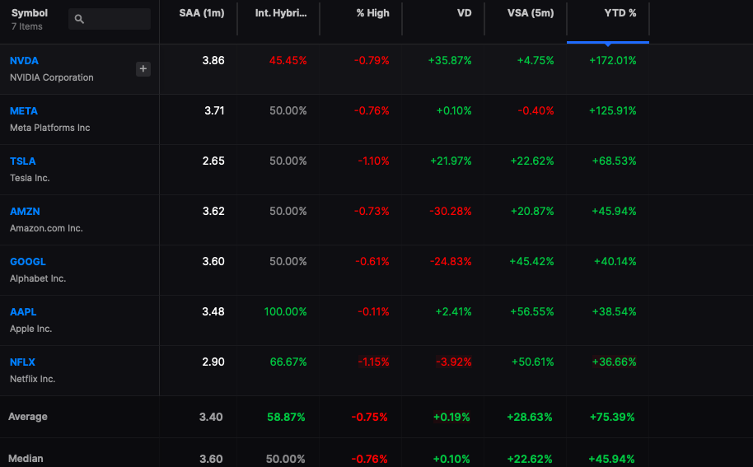The height and width of the screenshot is (467, 753).
Task: Toggle sort direction on YTD % column
Action: pos(620,13)
